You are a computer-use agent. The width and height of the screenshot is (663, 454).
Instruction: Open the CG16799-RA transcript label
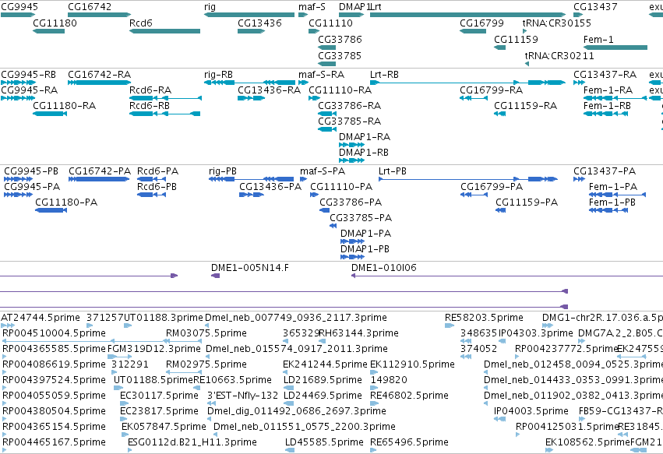pyautogui.click(x=491, y=90)
